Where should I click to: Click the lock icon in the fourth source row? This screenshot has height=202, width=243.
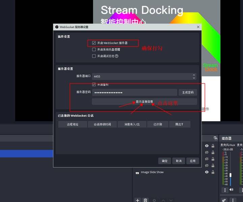(x=213, y=166)
